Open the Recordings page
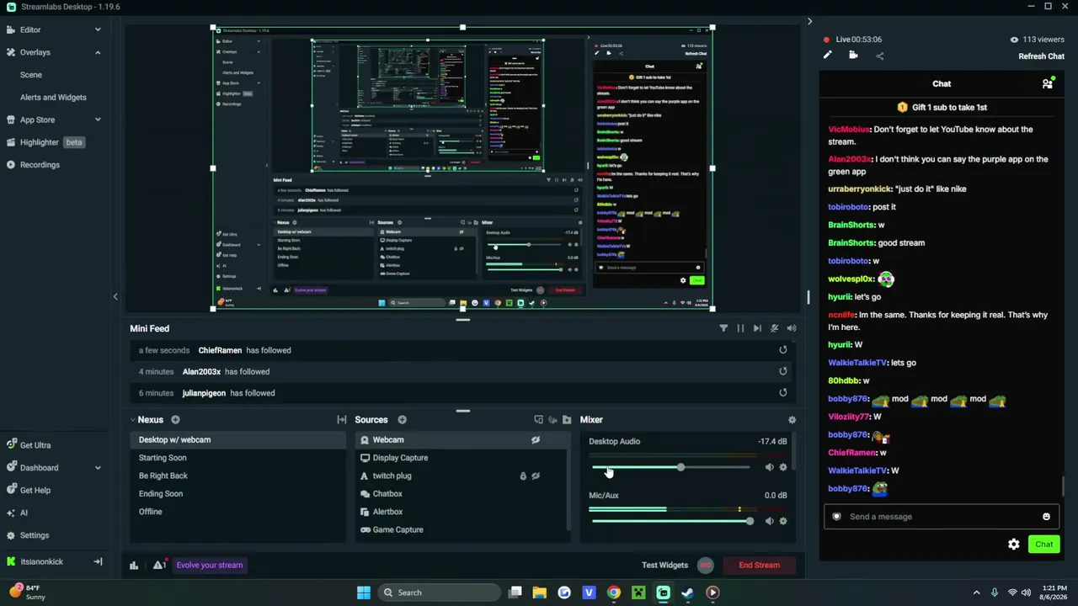The width and height of the screenshot is (1078, 606). [x=33, y=165]
